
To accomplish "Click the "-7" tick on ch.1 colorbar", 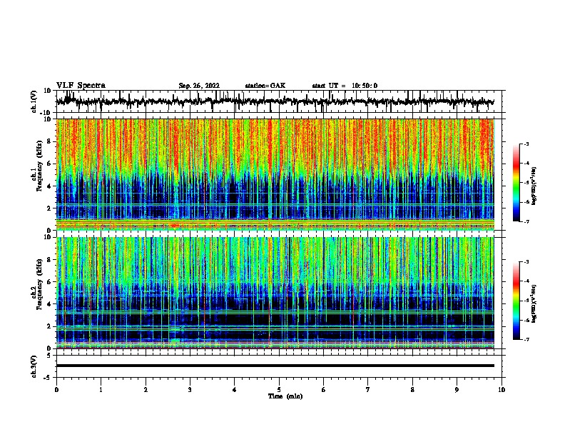I will point(526,221).
